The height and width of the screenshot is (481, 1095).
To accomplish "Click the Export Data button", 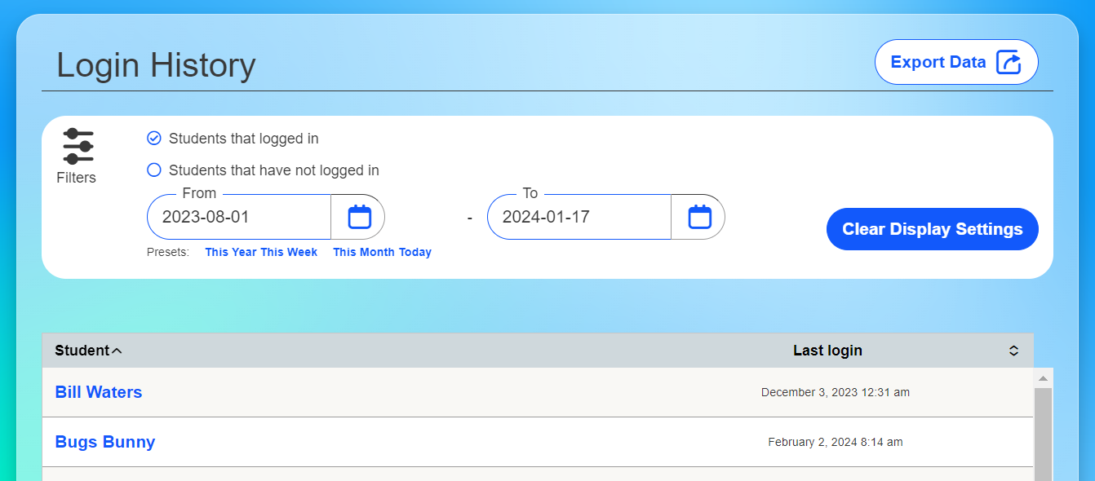I will pyautogui.click(x=956, y=62).
